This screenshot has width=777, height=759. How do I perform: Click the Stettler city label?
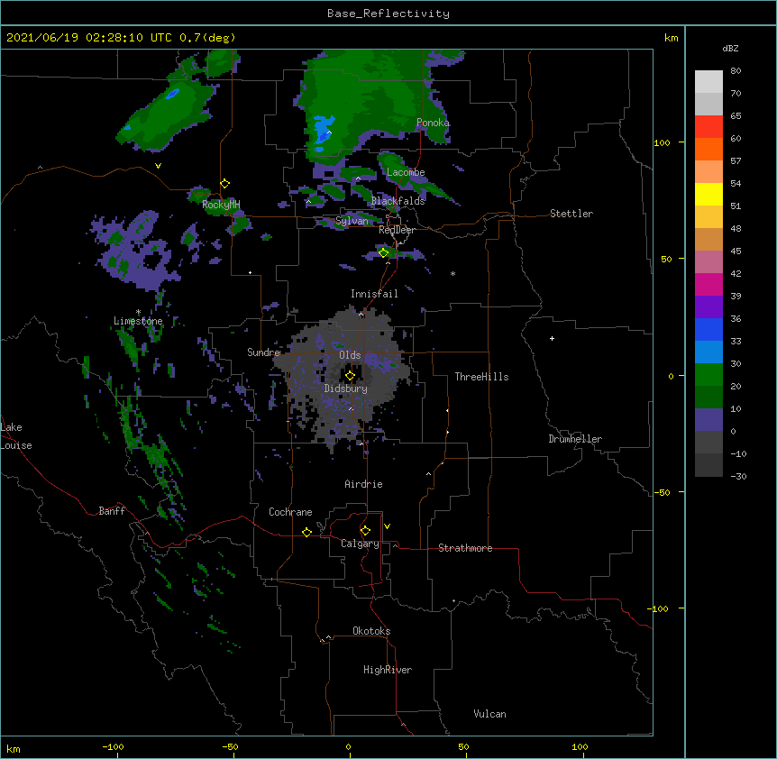tap(571, 214)
